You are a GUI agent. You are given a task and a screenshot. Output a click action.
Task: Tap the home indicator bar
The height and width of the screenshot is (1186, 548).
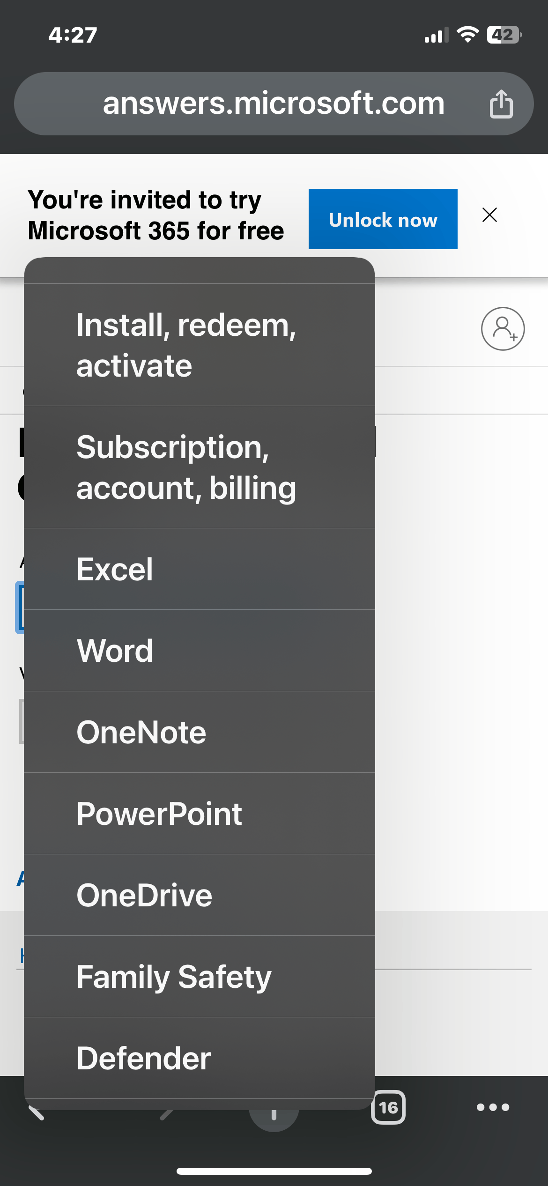pos(274,1171)
